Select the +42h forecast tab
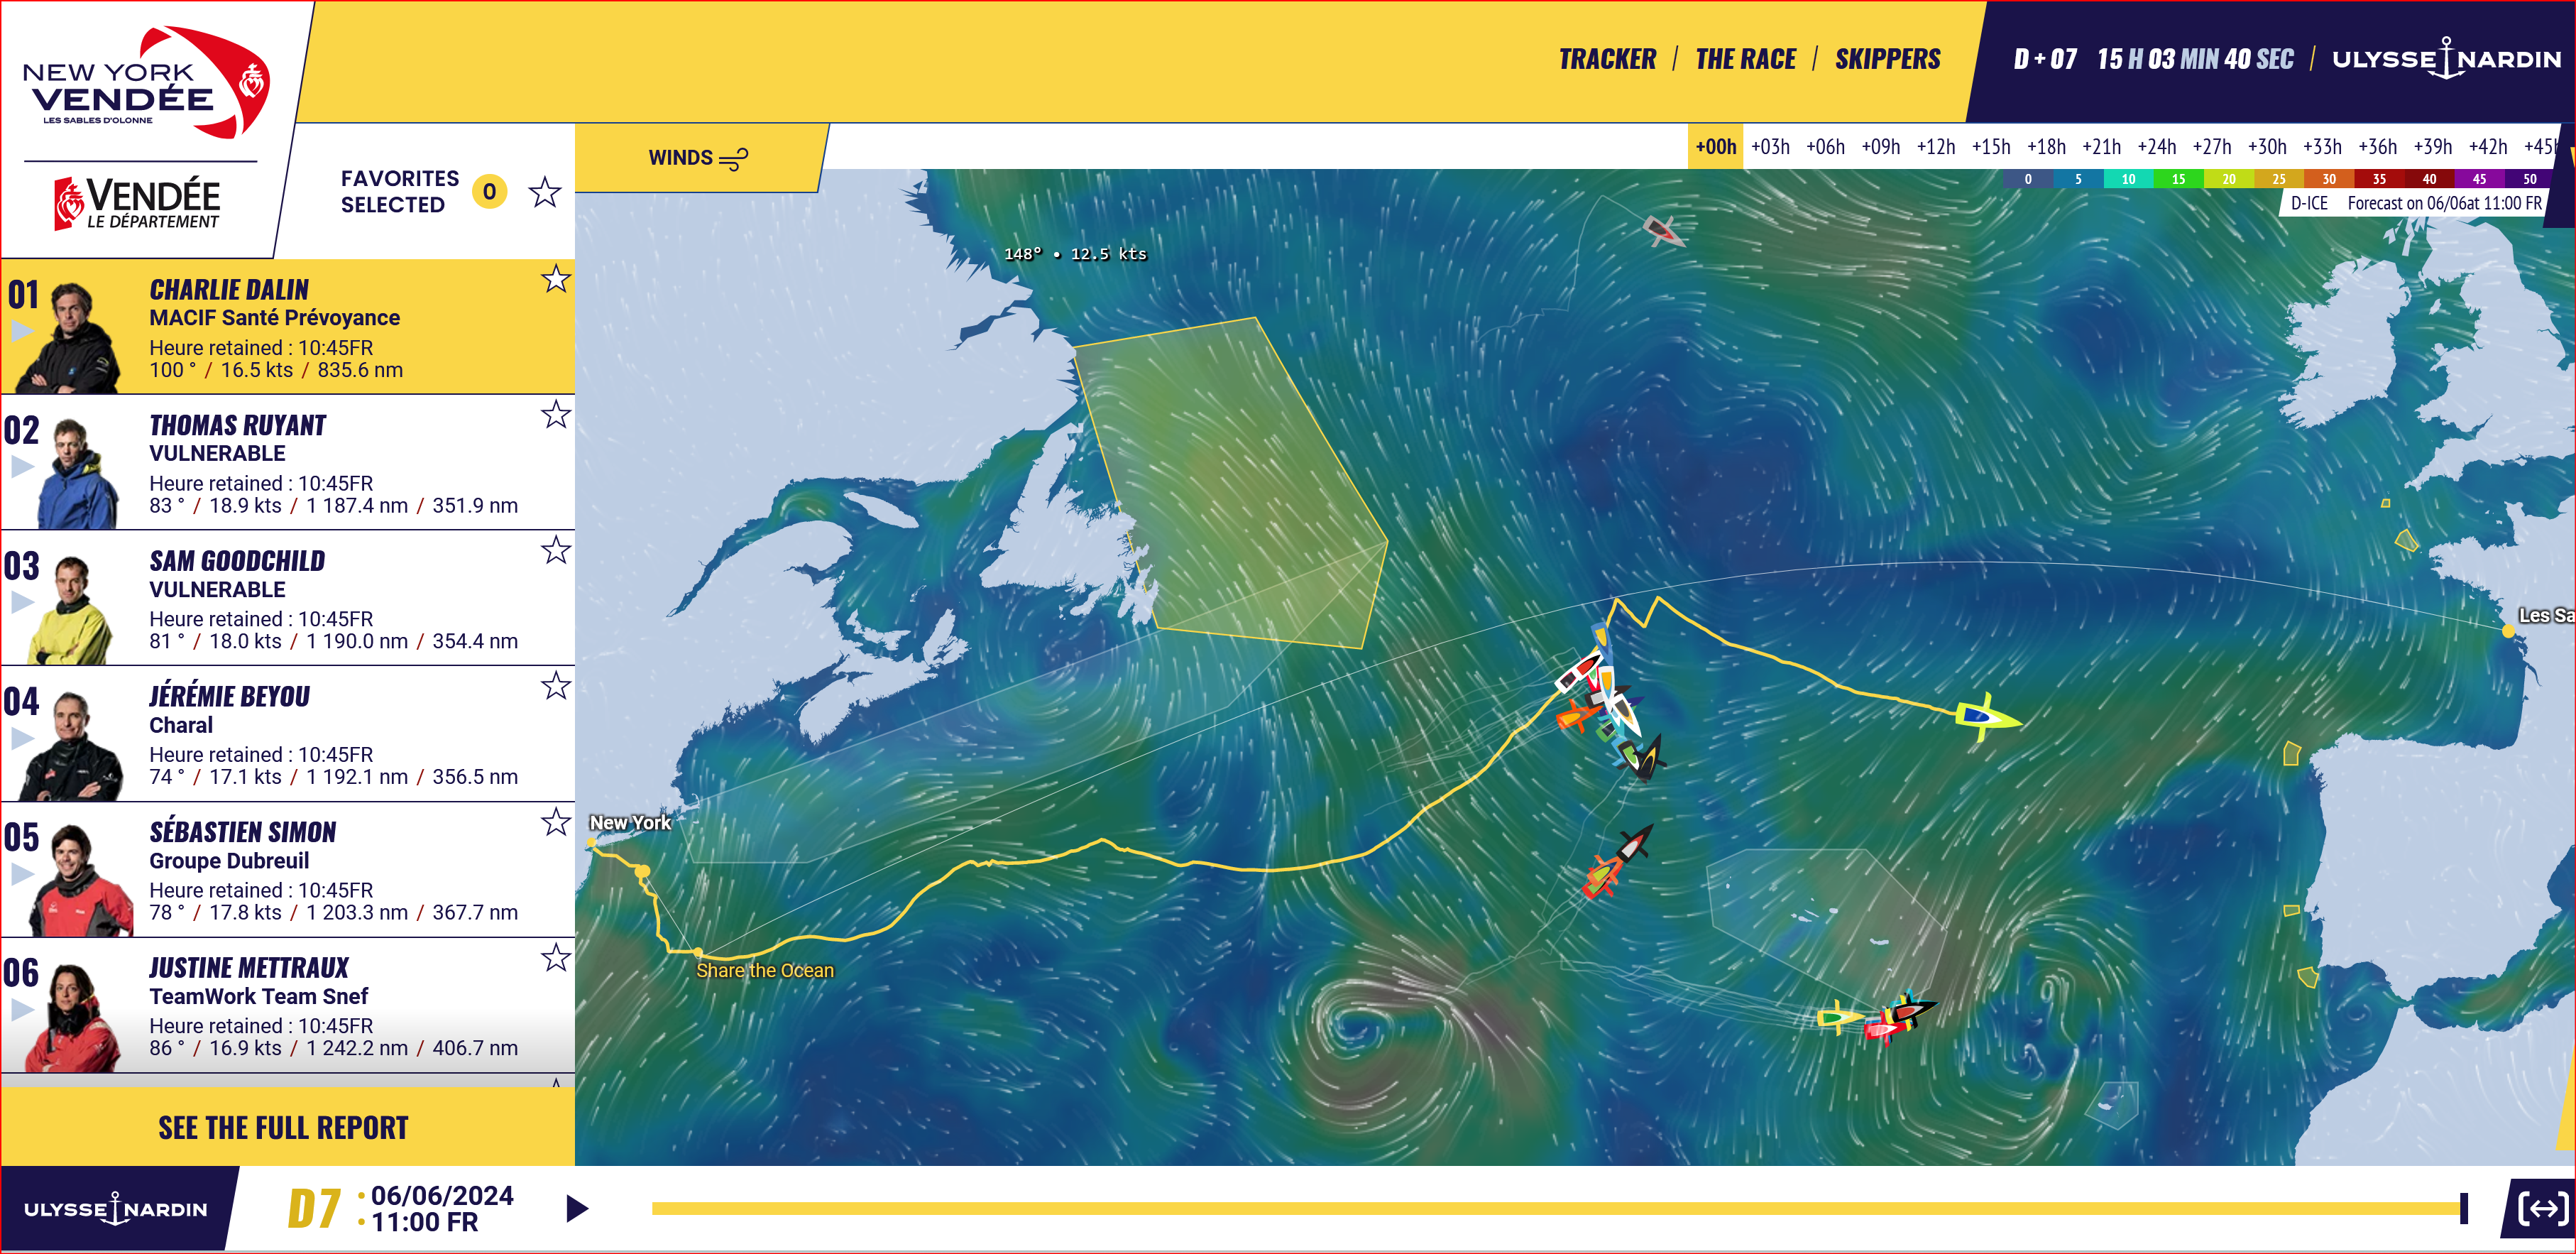 tap(2488, 147)
